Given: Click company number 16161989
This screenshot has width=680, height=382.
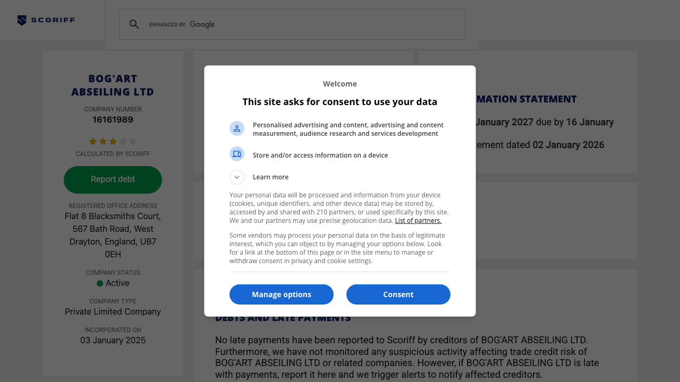Looking at the screenshot, I should (x=113, y=120).
